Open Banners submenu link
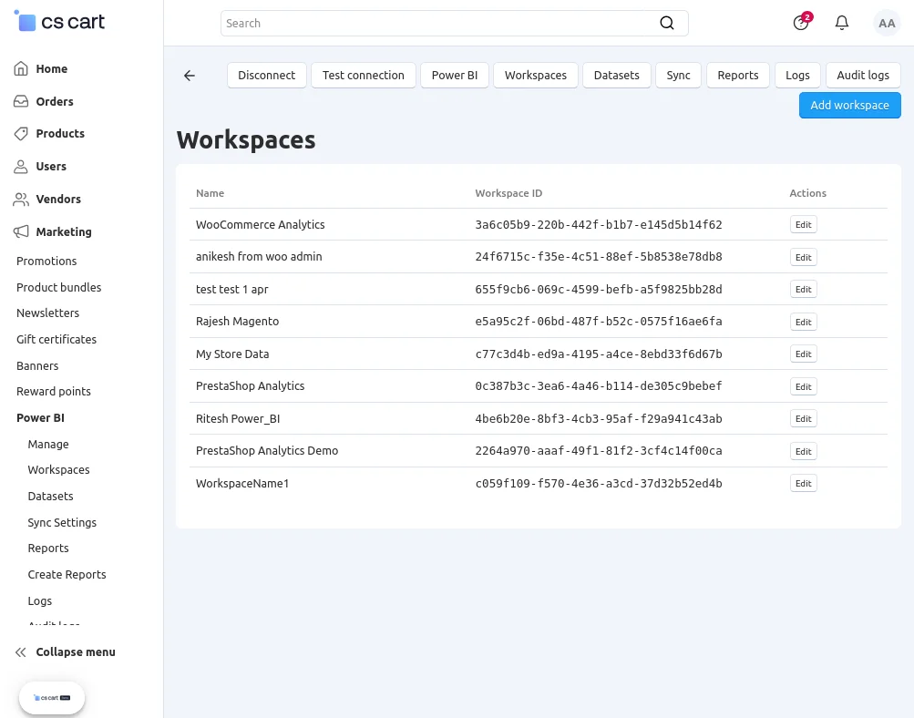The height and width of the screenshot is (718, 914). click(x=37, y=366)
